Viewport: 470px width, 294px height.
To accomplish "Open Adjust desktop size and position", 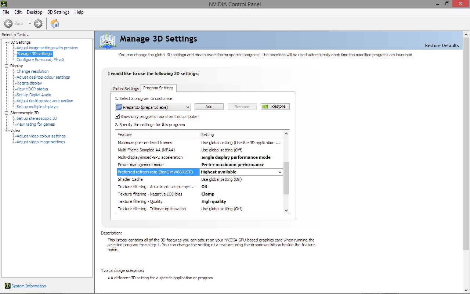I will coord(45,101).
